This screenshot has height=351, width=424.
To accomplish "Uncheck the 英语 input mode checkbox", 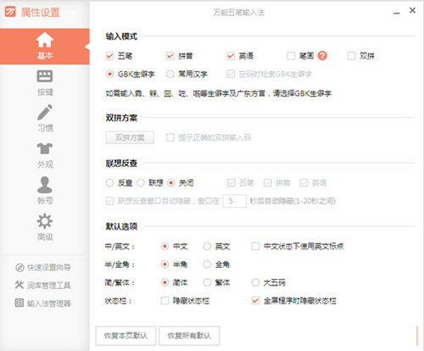I will tap(231, 56).
